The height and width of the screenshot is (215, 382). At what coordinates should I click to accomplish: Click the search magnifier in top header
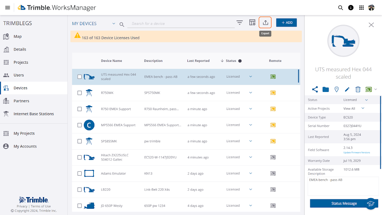click(341, 8)
